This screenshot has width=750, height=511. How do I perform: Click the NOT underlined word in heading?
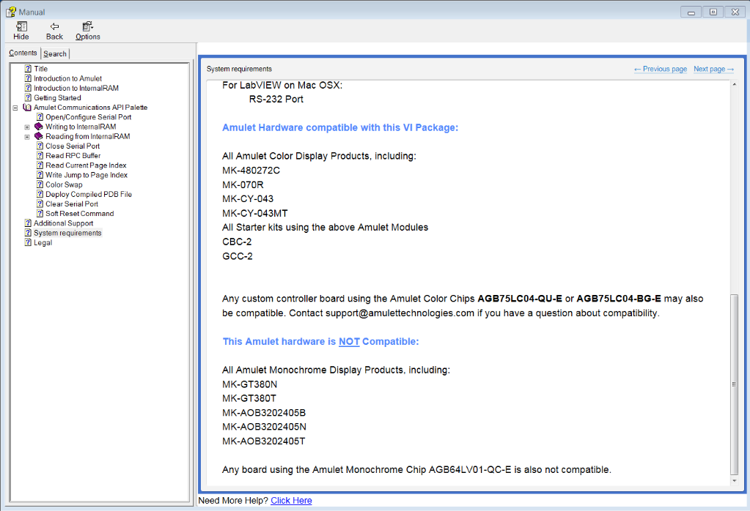pos(349,341)
